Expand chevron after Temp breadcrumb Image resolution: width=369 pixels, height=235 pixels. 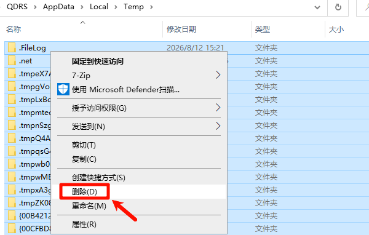click(x=151, y=7)
